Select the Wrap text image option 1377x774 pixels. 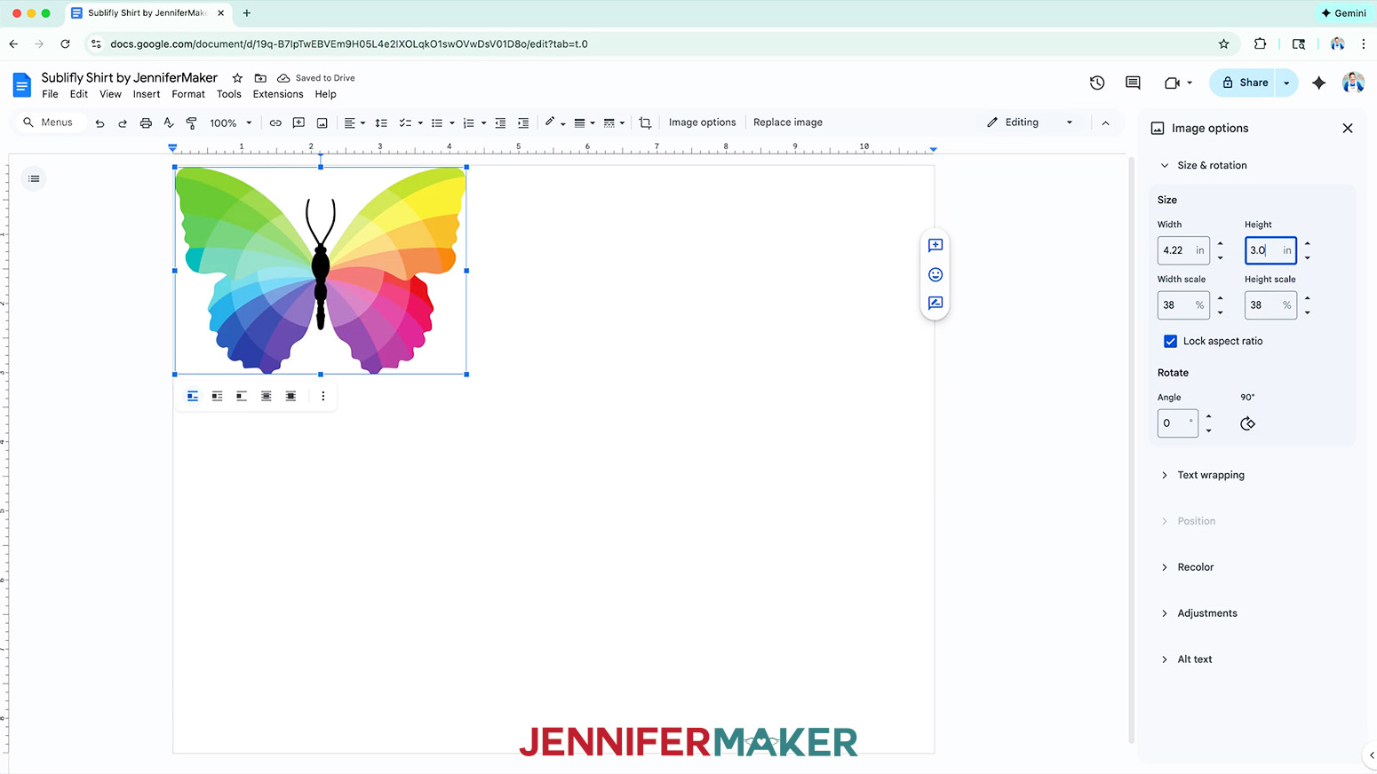click(x=217, y=396)
